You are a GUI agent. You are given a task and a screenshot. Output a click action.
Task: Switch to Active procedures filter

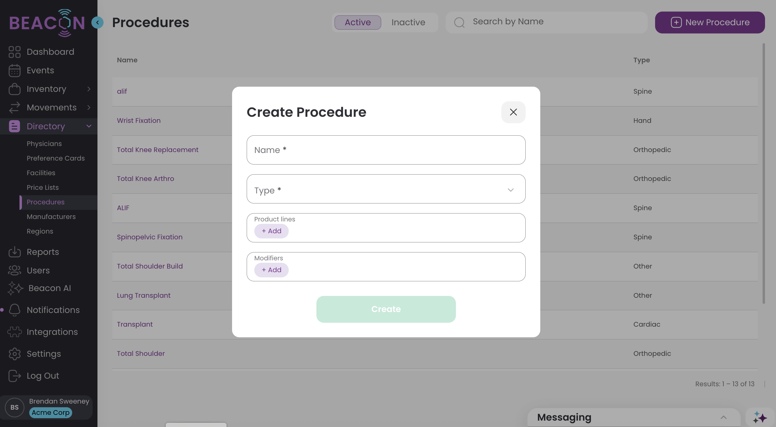click(x=358, y=22)
